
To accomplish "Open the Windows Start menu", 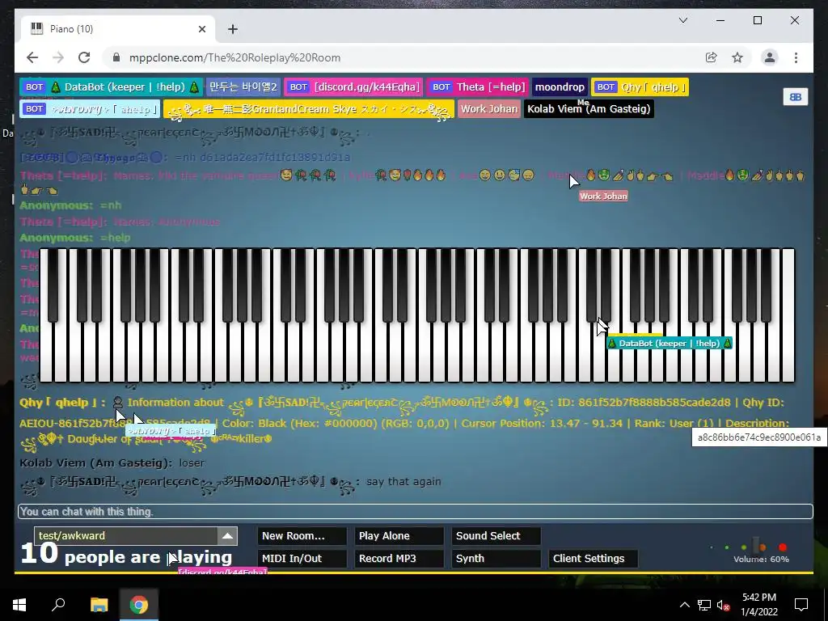I will 19,605.
